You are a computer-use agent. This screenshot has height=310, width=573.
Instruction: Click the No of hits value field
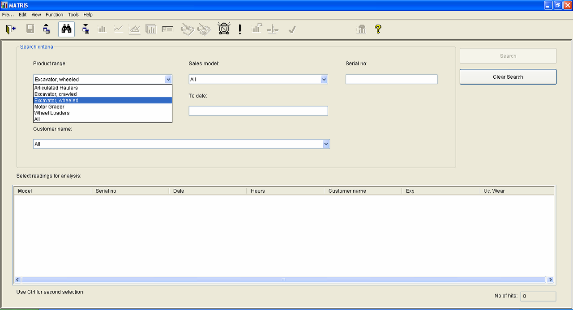point(538,296)
